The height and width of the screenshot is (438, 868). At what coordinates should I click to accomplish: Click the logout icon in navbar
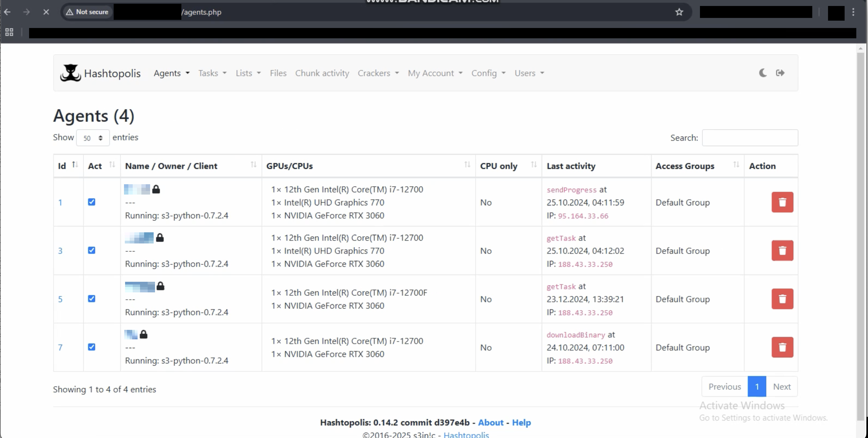[780, 73]
